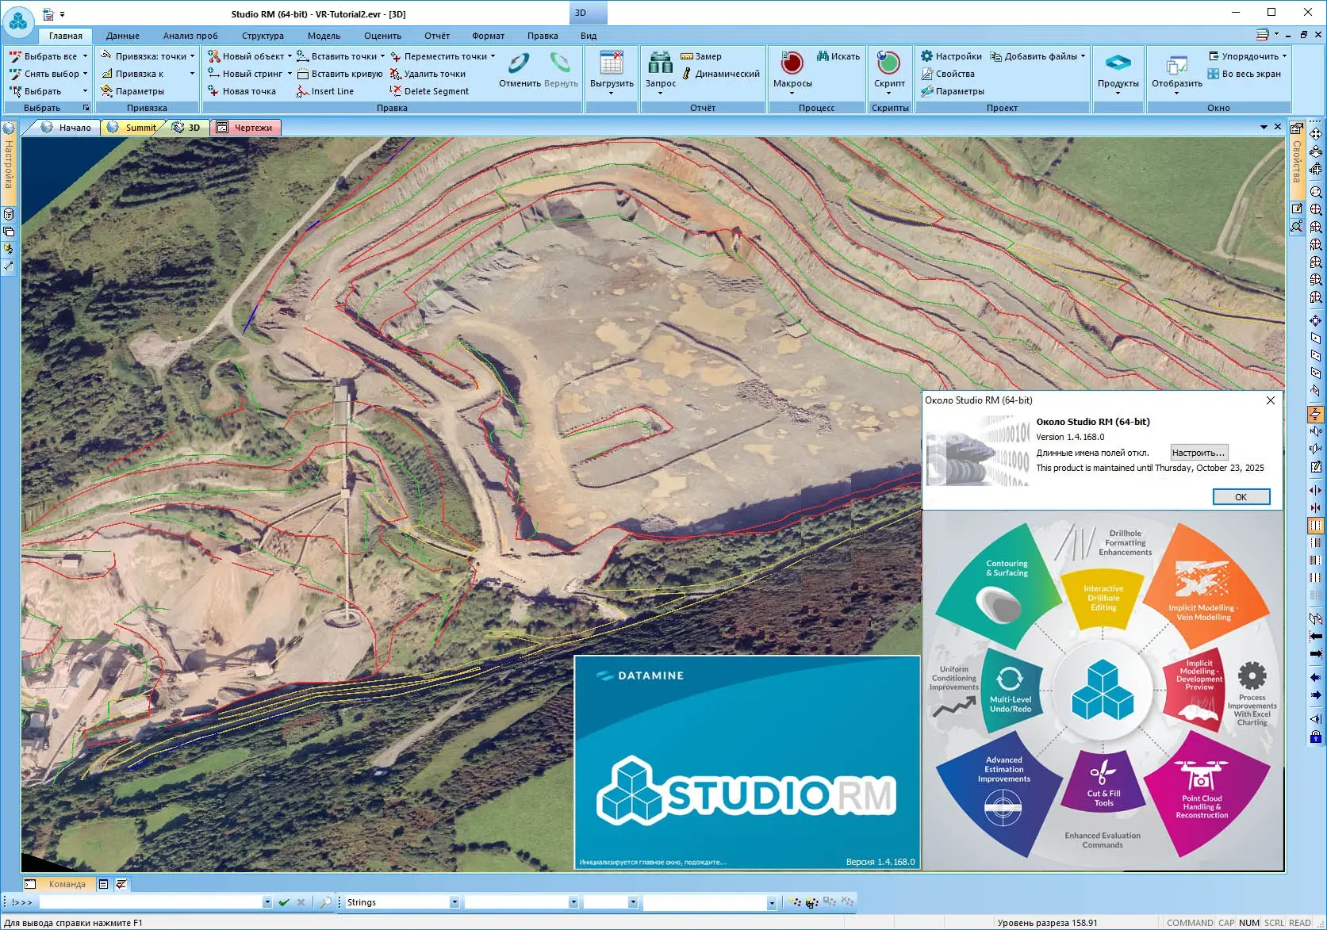Click the Delete Segment tool

pyautogui.click(x=429, y=91)
